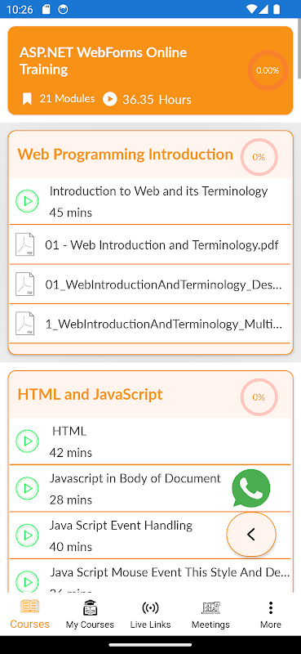Tap the bookmark icon next to 21 Modules
Viewport: 301px width, 654px height.
click(27, 99)
